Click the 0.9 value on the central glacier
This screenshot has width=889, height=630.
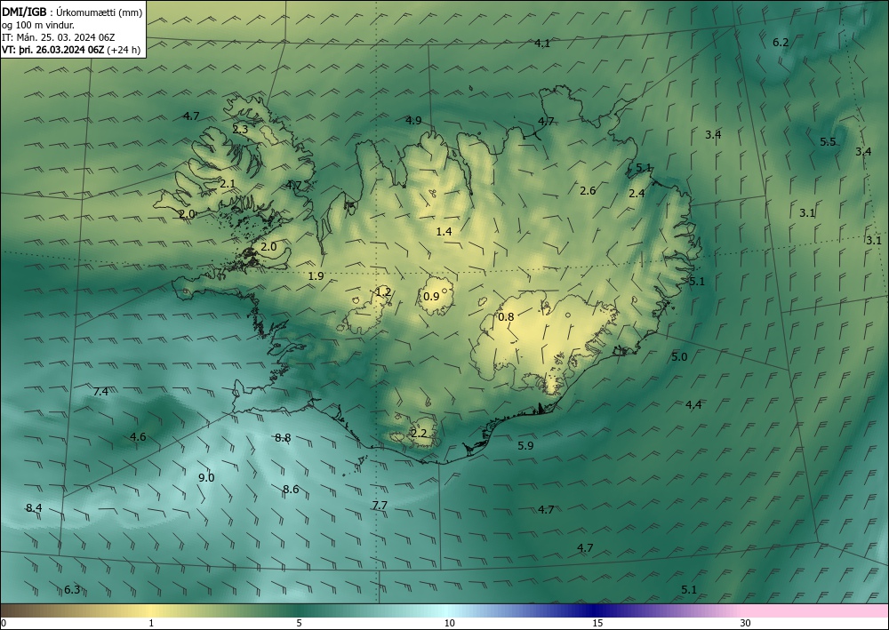431,296
